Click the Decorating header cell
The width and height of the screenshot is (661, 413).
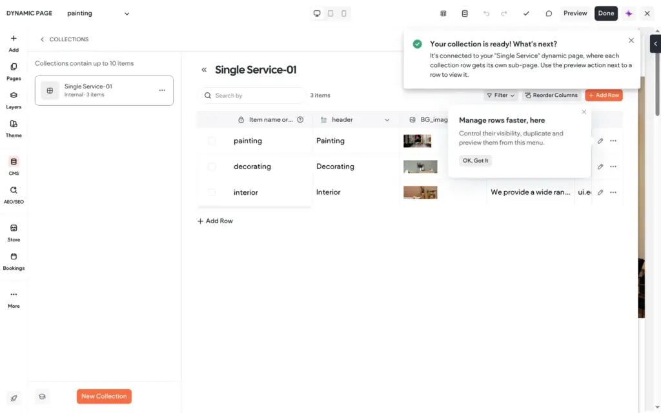(x=356, y=166)
